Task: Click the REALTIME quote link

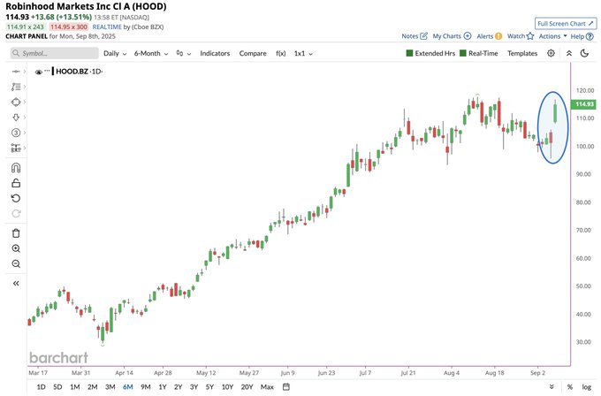Action: [x=107, y=27]
